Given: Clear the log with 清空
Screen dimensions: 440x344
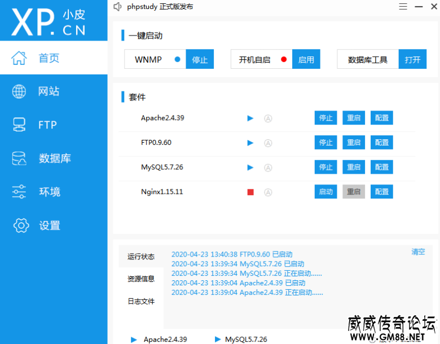Looking at the screenshot, I should (x=418, y=252).
